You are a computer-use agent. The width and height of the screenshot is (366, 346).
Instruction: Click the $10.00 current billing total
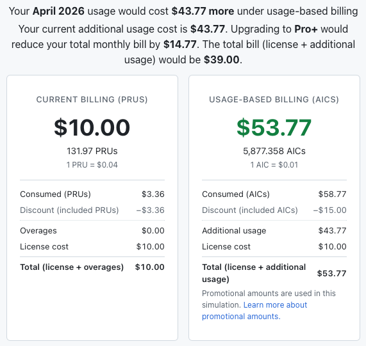pos(92,127)
